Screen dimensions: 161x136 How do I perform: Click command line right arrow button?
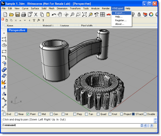coord(151,125)
